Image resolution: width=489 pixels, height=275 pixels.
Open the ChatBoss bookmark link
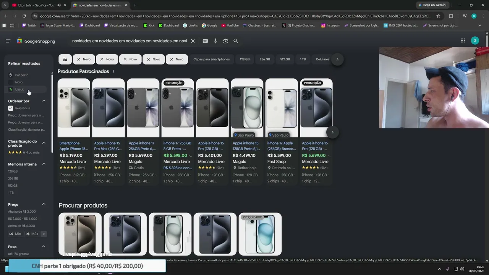tap(259, 26)
